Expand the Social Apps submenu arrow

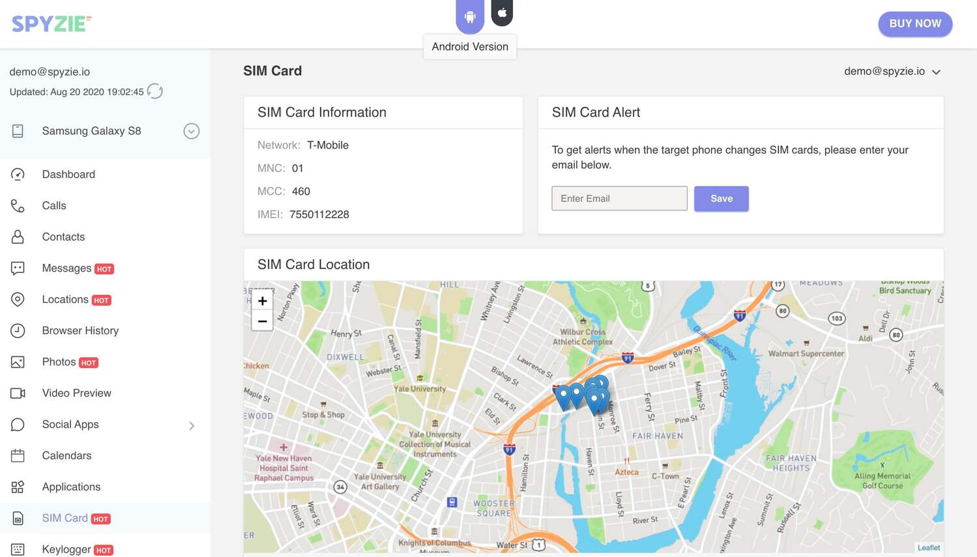point(192,425)
